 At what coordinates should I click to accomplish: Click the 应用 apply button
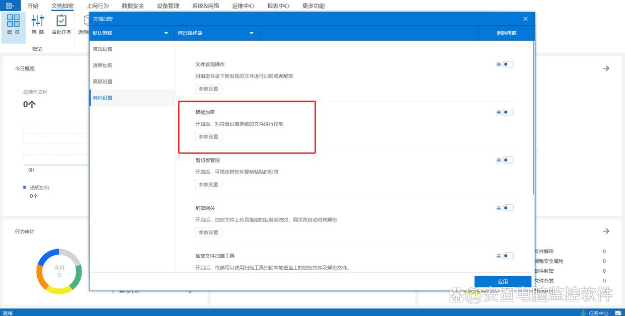pos(503,282)
